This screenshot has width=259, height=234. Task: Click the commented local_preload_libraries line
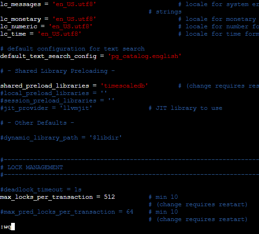tap(54, 93)
